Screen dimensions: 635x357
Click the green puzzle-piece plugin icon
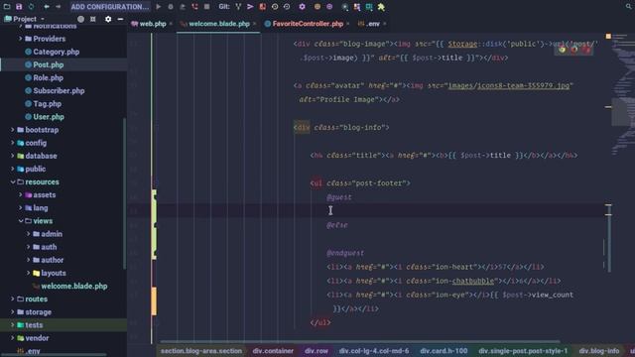381,7
